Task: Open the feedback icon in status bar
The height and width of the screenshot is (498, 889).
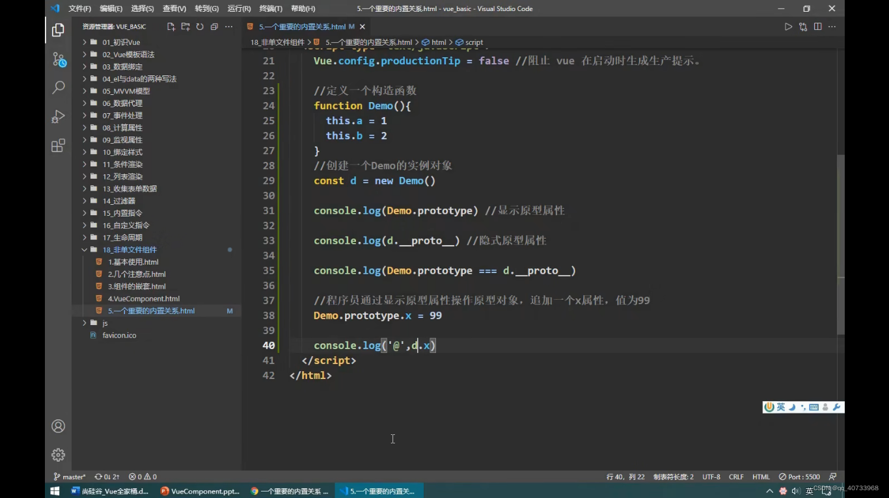Action: [833, 477]
